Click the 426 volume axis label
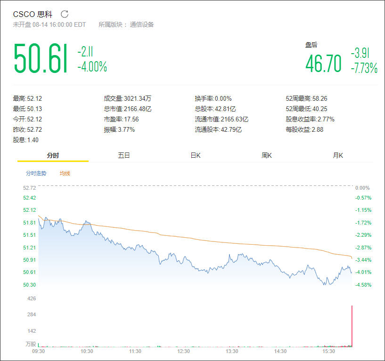Image resolution: width=385 pixels, height=361 pixels. 32,298
